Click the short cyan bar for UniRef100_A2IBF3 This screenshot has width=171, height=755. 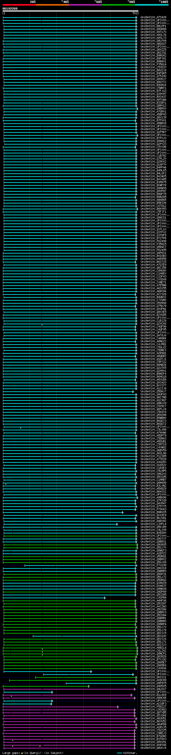click(x=28, y=704)
